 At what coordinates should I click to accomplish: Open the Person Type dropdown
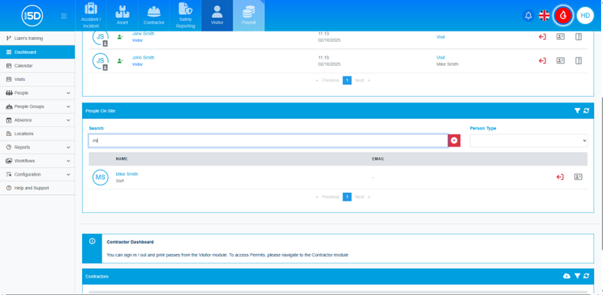click(529, 140)
